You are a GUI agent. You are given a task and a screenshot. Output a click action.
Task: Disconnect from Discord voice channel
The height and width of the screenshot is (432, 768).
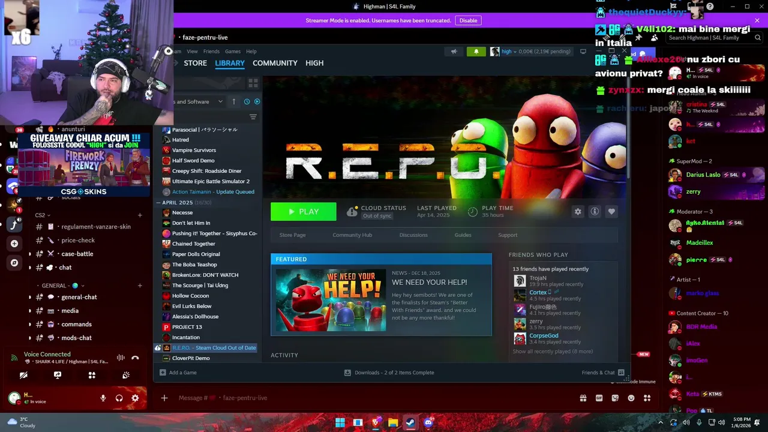click(136, 358)
